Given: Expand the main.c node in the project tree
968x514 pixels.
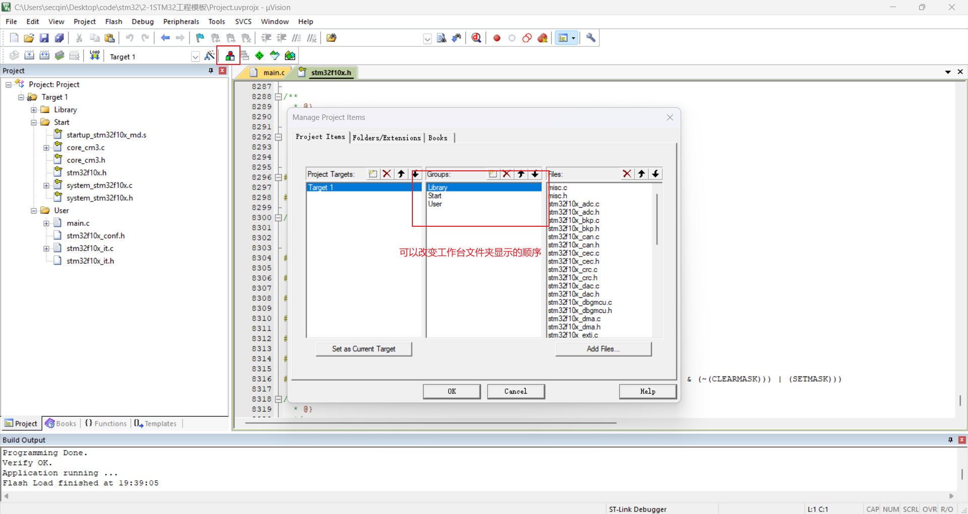Looking at the screenshot, I should (46, 223).
